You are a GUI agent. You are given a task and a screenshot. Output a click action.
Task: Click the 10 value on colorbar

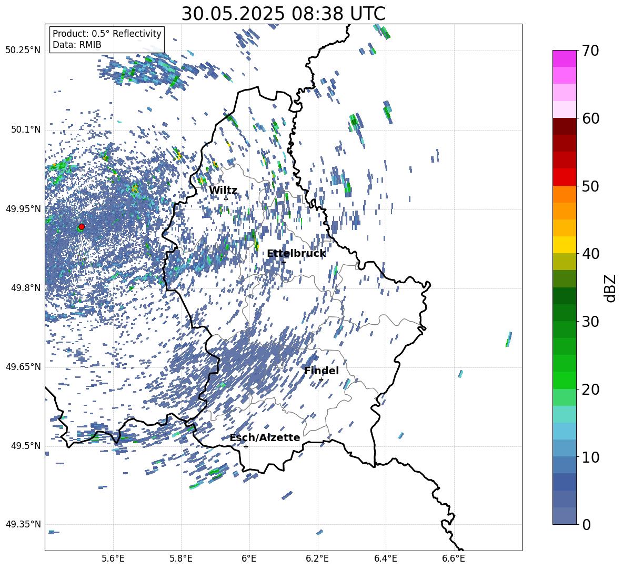point(590,457)
